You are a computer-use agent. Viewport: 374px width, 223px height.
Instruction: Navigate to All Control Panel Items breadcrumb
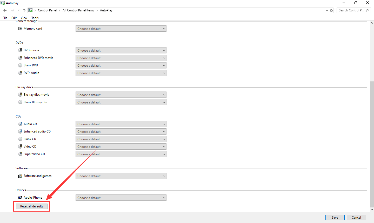(78, 10)
